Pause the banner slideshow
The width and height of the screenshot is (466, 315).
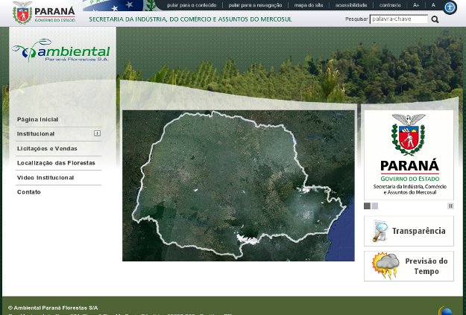tap(450, 206)
